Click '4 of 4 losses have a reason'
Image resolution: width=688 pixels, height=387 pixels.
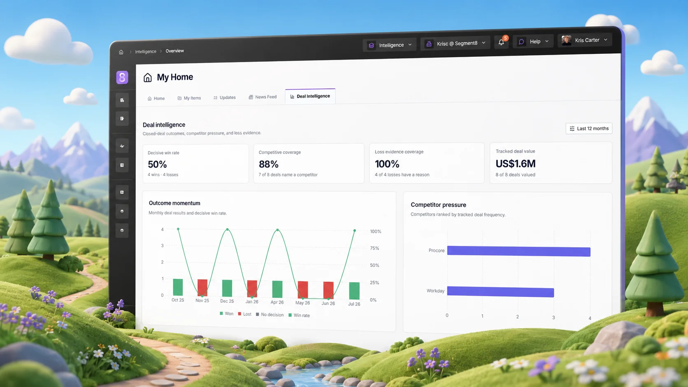(402, 175)
